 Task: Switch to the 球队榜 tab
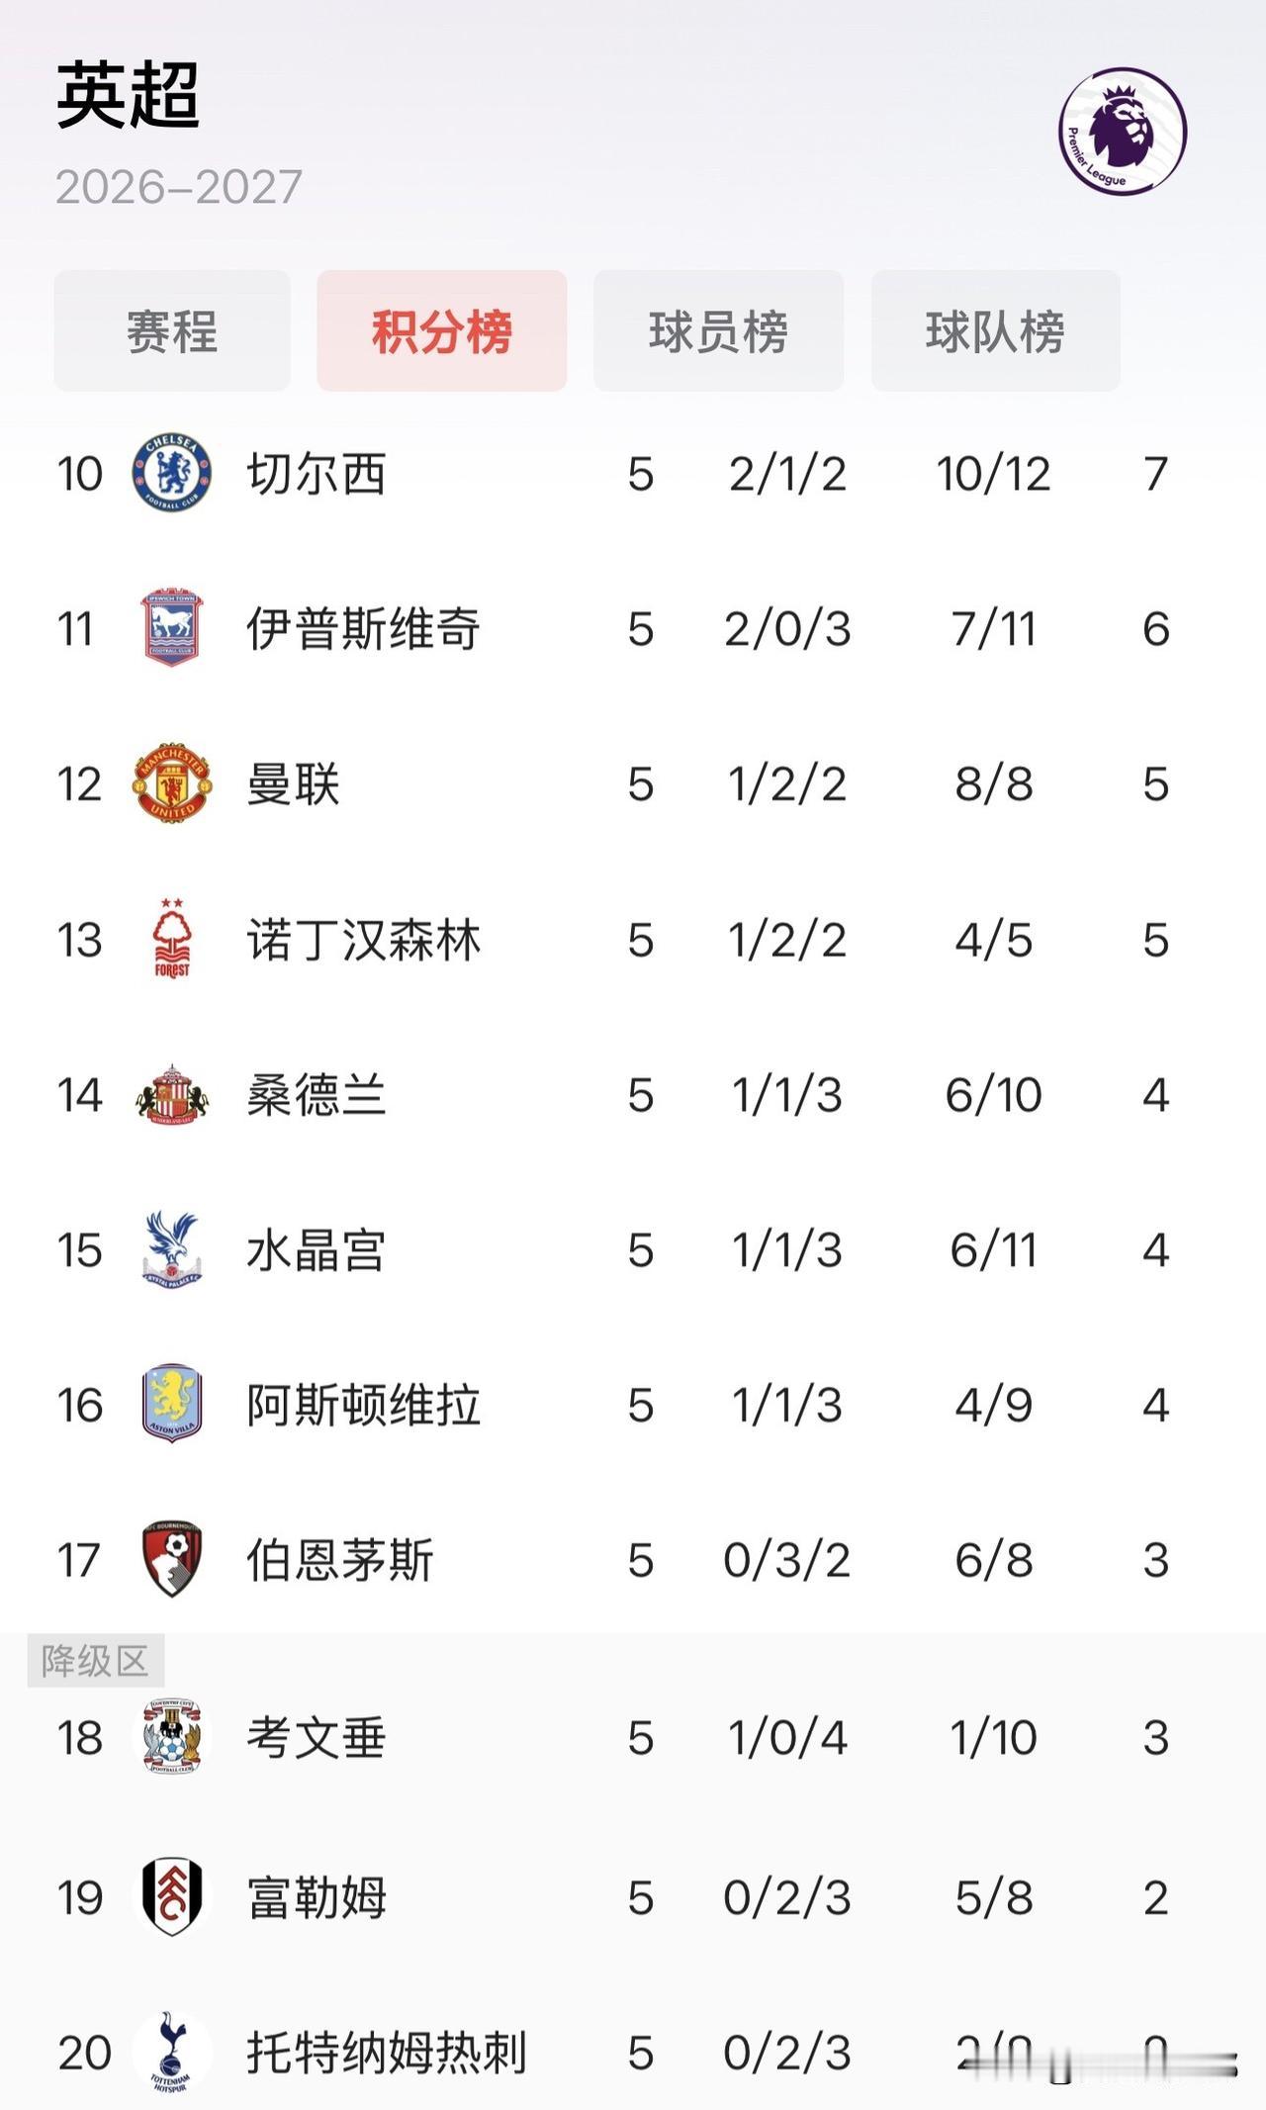coord(996,330)
